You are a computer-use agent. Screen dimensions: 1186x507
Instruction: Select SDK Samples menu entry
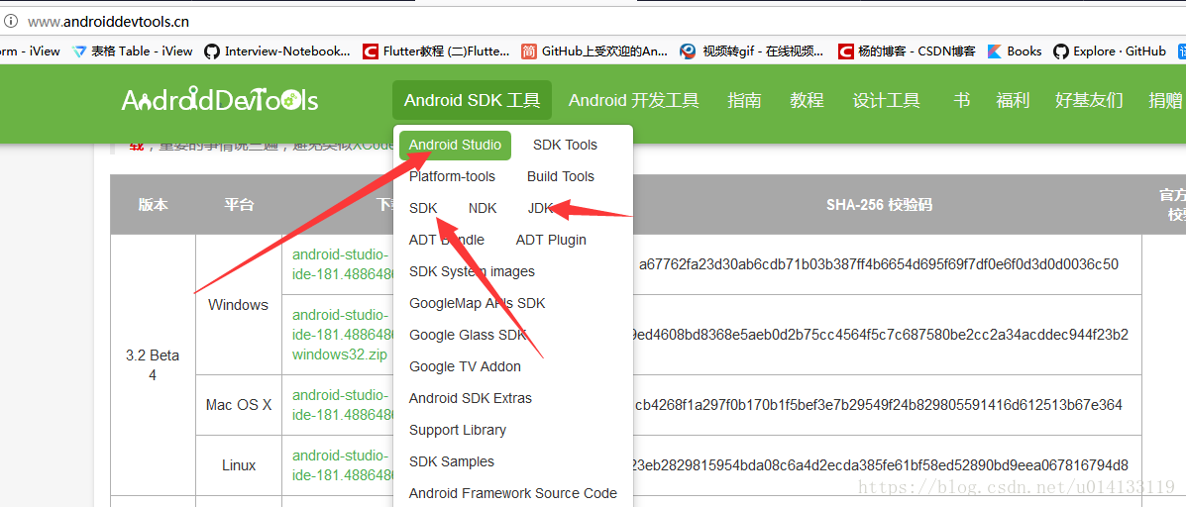tap(452, 462)
